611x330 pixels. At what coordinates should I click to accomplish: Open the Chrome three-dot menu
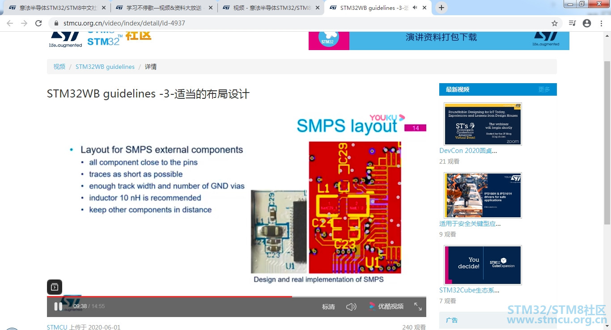tap(601, 23)
